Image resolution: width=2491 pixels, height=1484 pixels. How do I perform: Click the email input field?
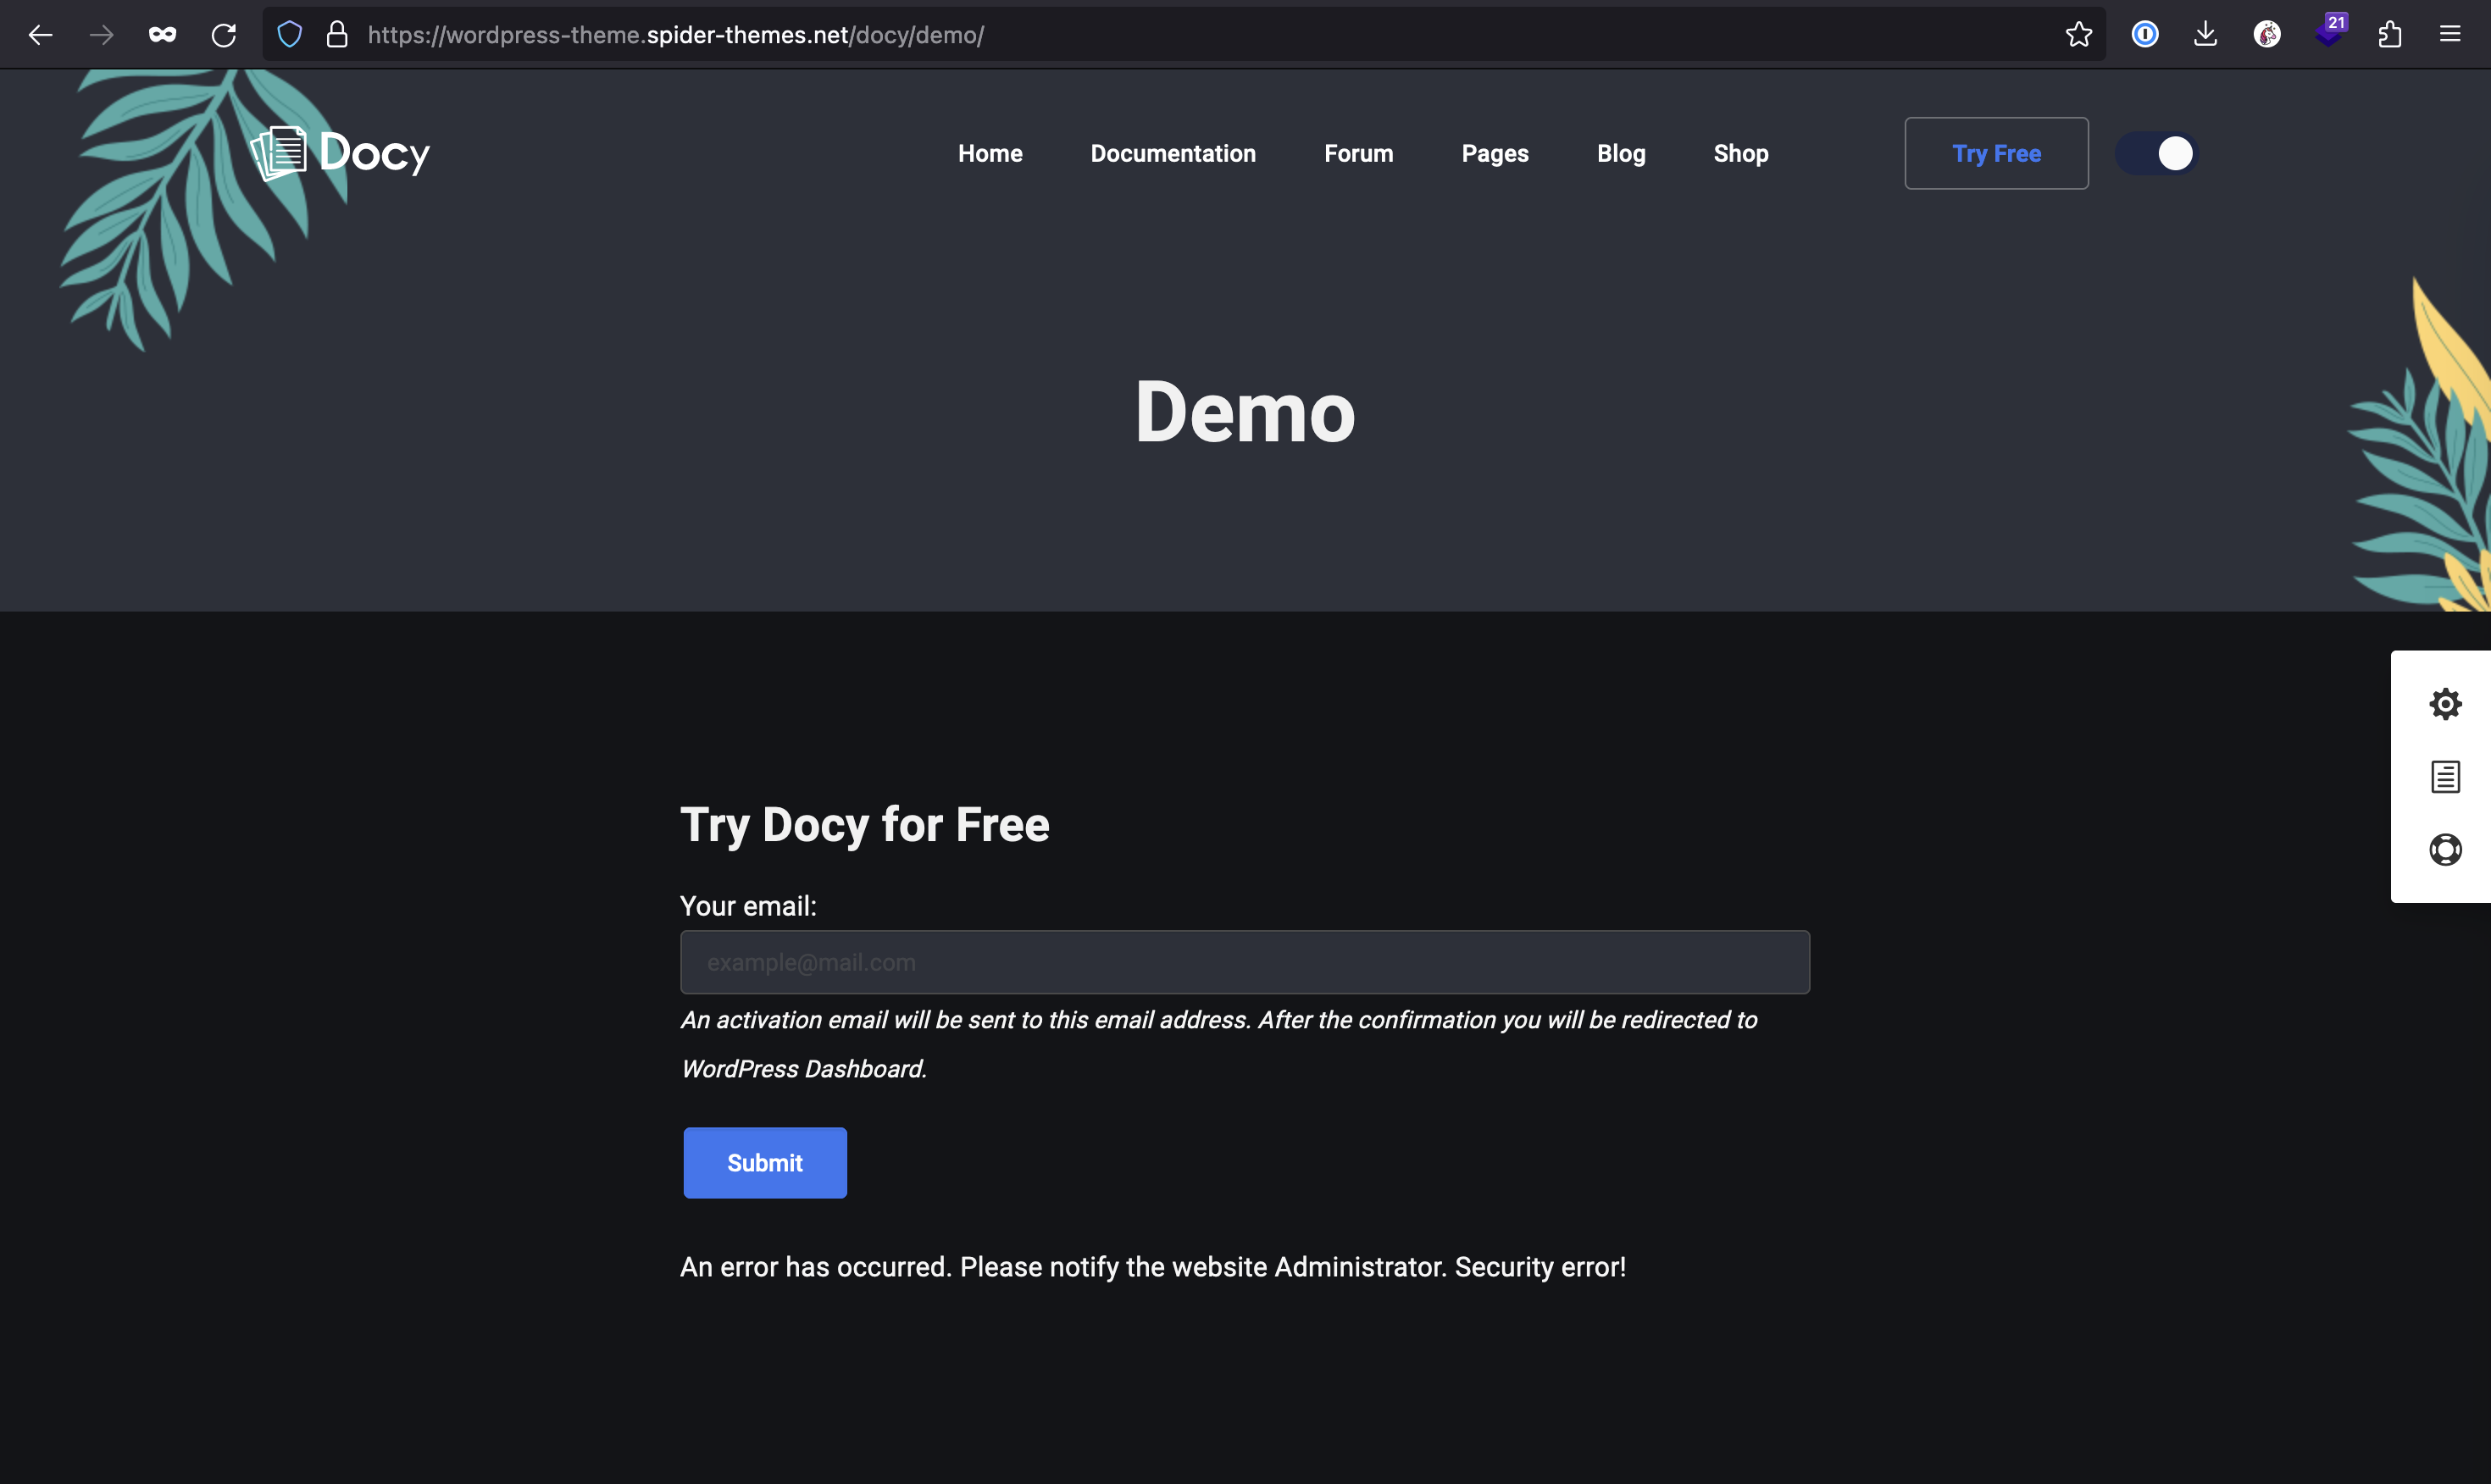pyautogui.click(x=1244, y=962)
